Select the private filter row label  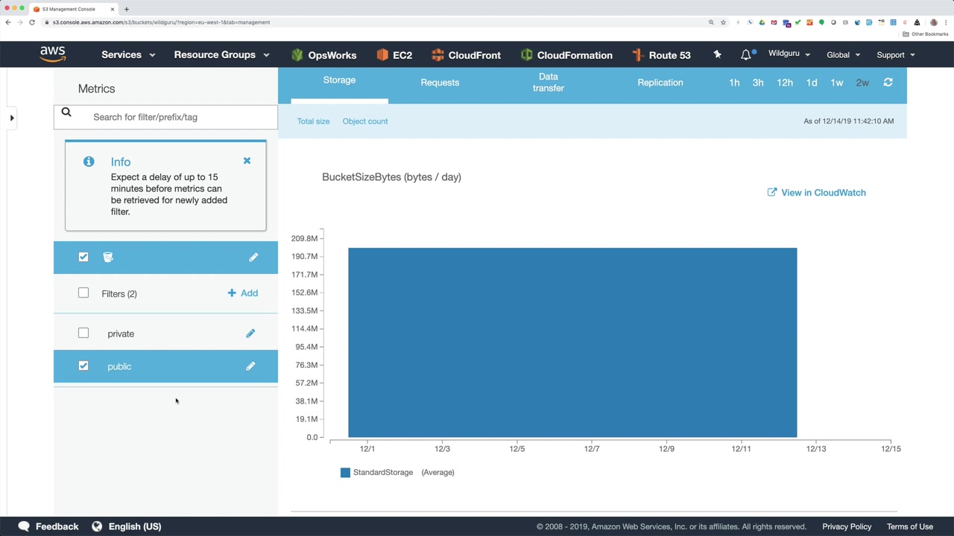click(x=121, y=334)
